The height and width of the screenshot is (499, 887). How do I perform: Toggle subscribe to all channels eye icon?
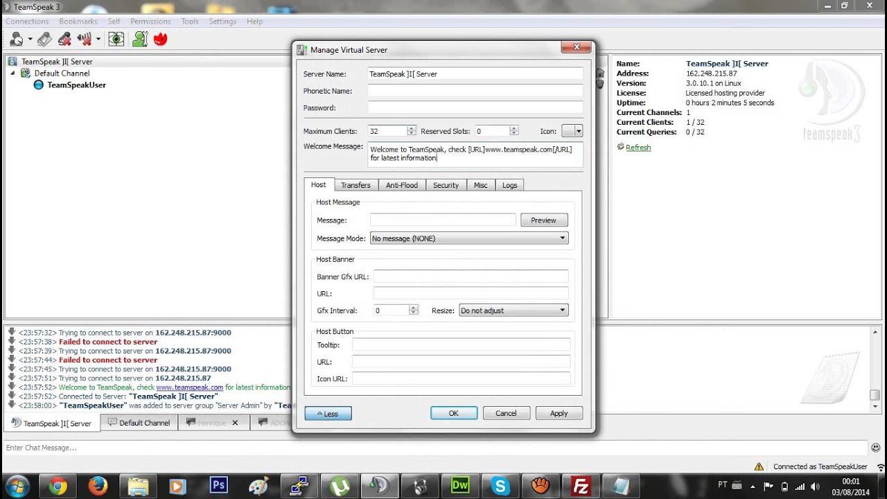coord(116,40)
